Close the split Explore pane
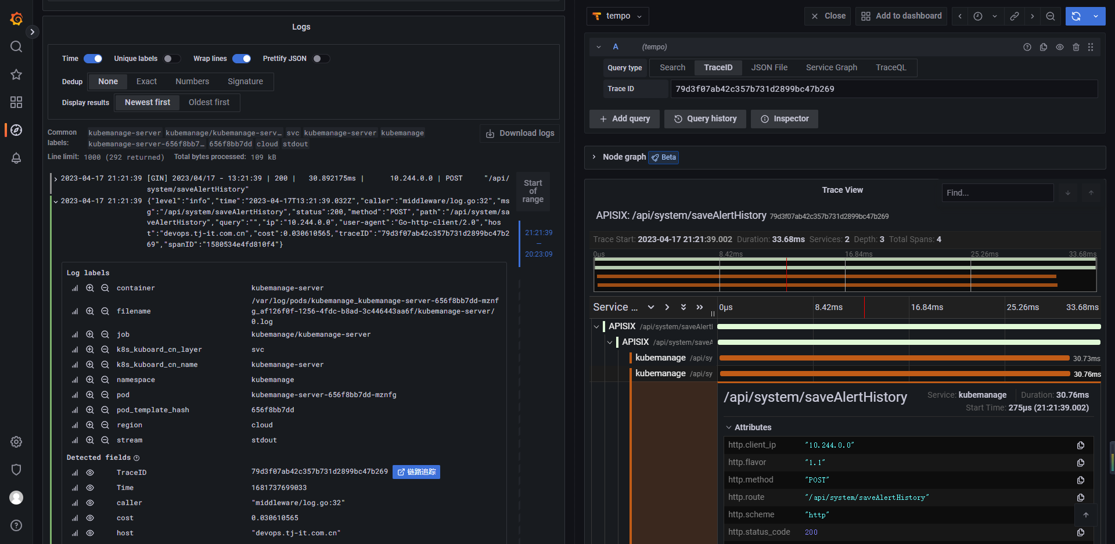Image resolution: width=1115 pixels, height=544 pixels. (828, 16)
